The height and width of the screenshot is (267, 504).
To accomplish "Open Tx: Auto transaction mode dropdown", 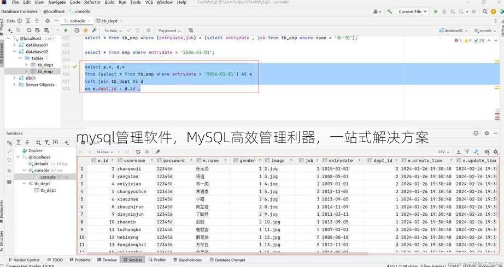I will tap(113, 31).
